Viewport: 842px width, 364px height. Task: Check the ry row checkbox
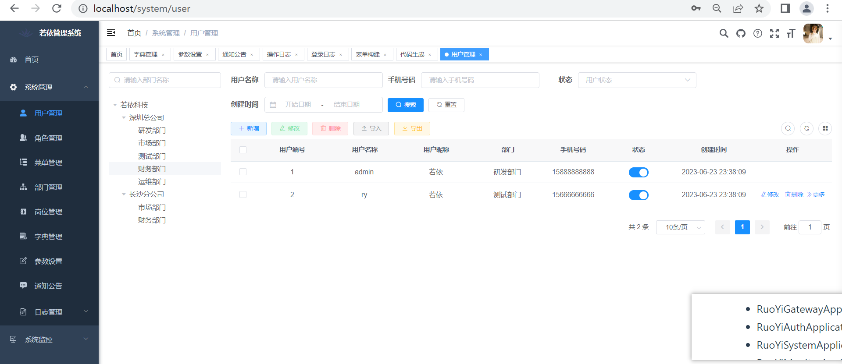[243, 194]
